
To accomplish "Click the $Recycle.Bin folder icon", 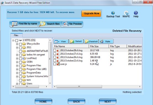I will (x=24, y=44).
